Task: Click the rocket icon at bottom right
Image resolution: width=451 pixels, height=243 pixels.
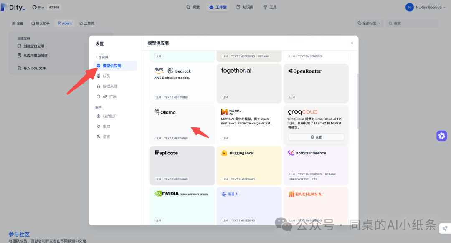Action: pos(445,229)
